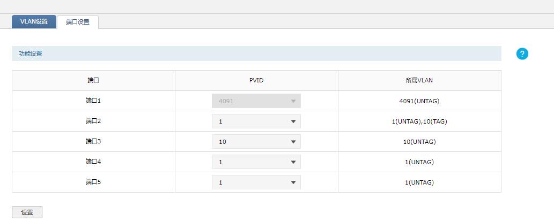Click the 10(UNTAG) cell for 端口3
The image size is (554, 222).
tap(419, 142)
